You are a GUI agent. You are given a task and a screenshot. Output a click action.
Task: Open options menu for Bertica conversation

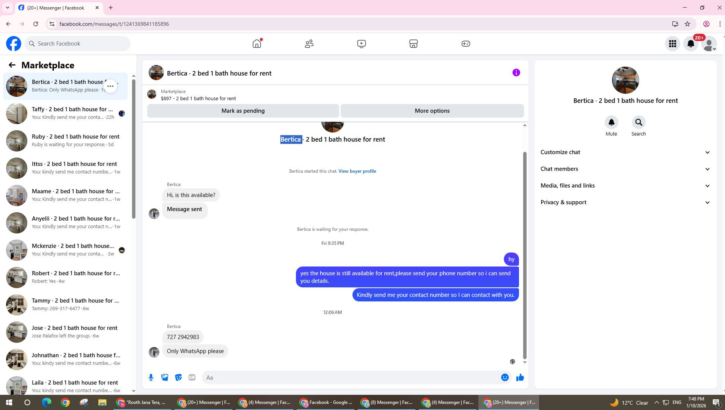(x=110, y=86)
